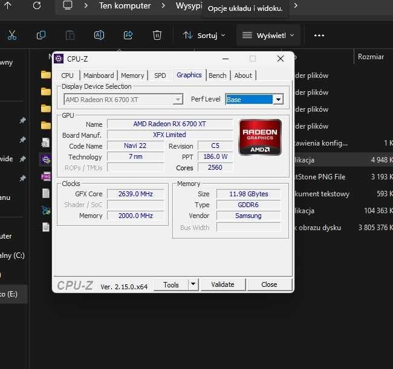Select the PNG file icon in Explorer list
Screen dimensions: 393x369
[x=46, y=176]
